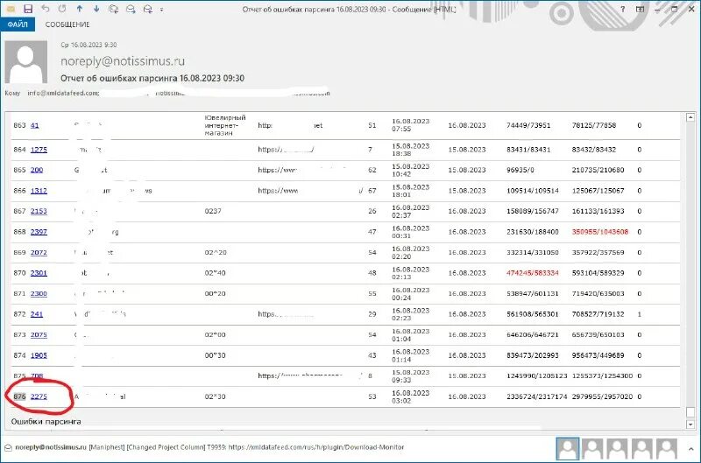701x463 pixels.
Task: Click the scrollbar up arrow
Action: 690,117
